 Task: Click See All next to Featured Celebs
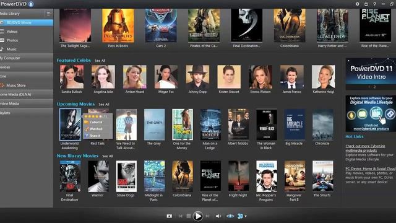pyautogui.click(x=100, y=61)
